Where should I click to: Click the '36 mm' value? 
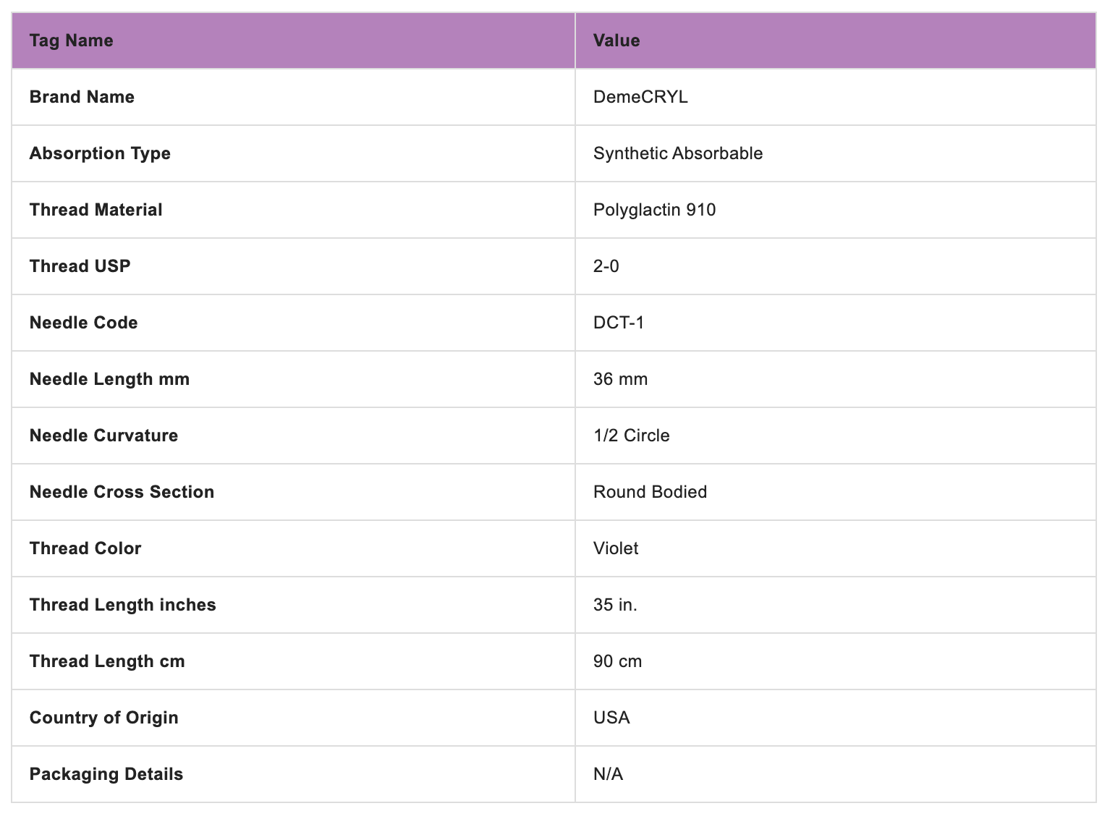(x=620, y=379)
